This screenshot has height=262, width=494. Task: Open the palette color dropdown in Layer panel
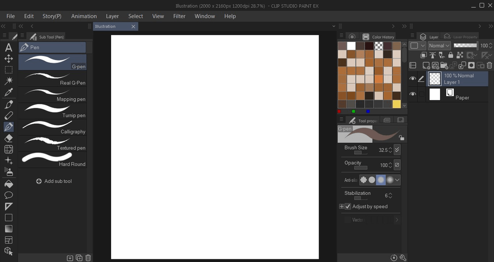(417, 46)
